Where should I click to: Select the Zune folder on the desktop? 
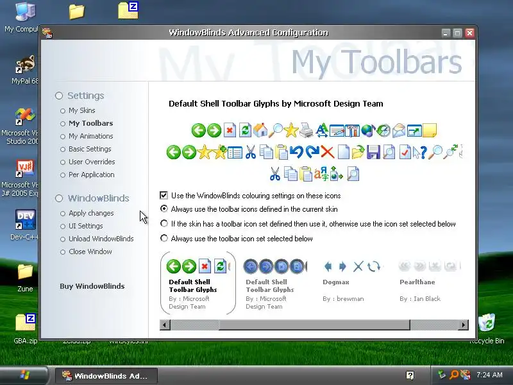[x=25, y=278]
